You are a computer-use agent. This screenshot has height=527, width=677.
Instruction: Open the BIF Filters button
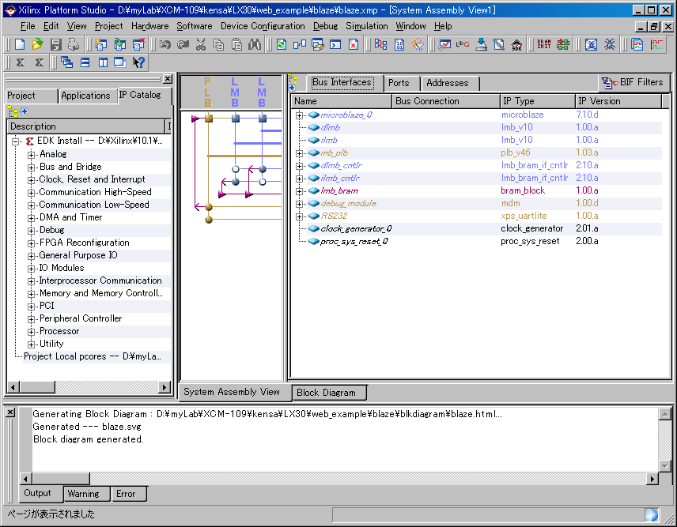pos(633,82)
